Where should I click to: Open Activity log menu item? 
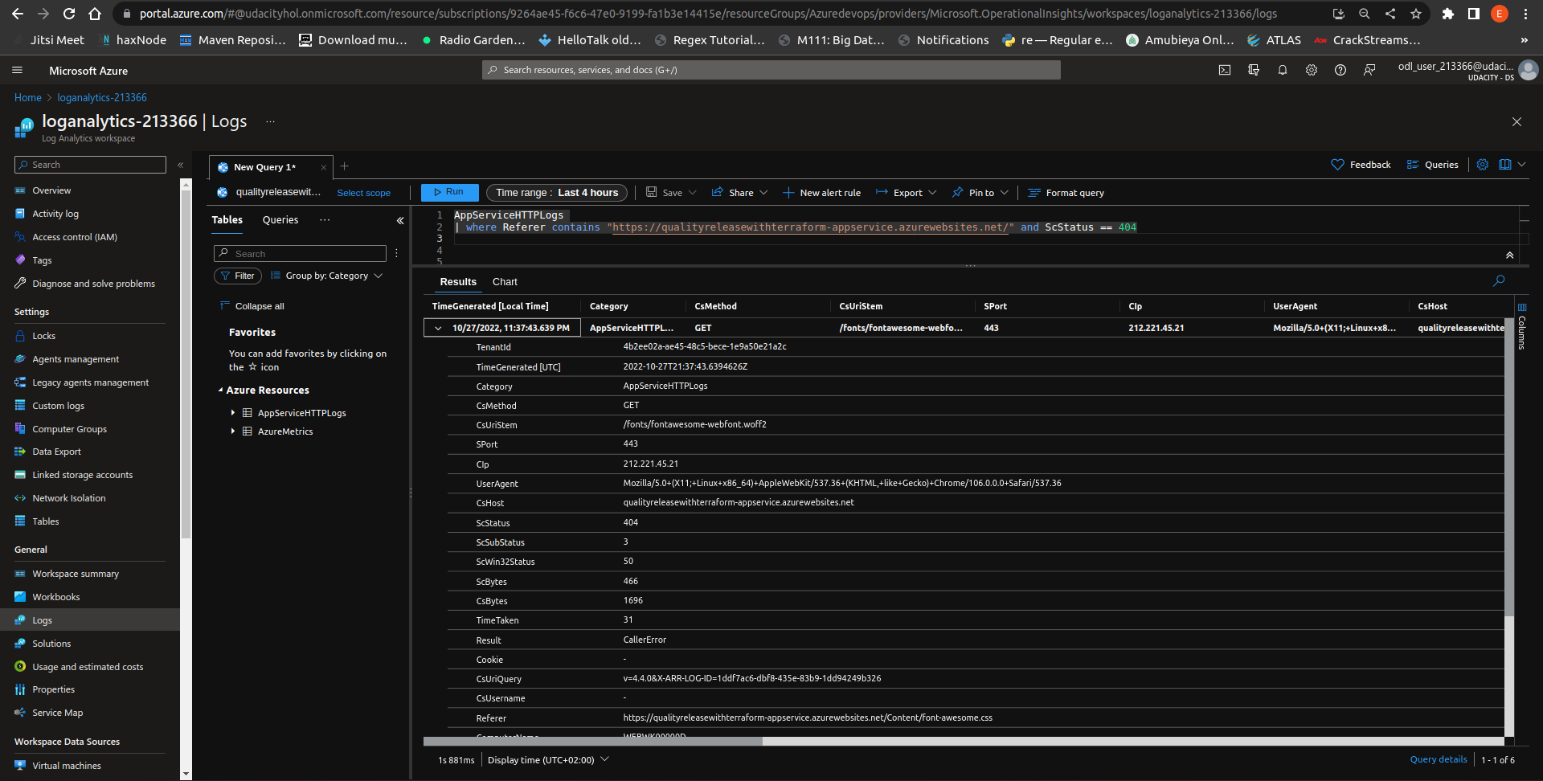tap(55, 214)
